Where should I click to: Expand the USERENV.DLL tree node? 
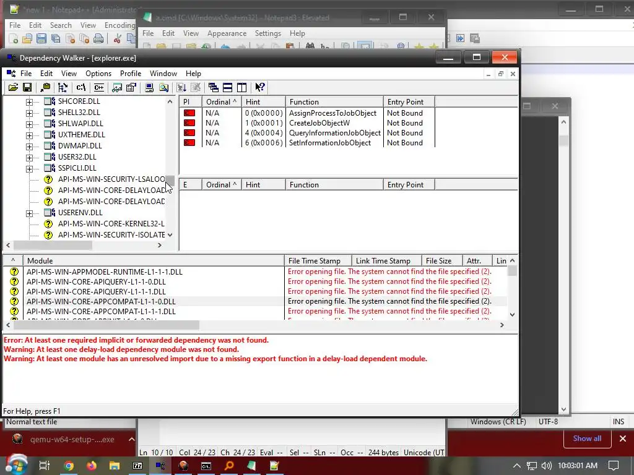[29, 213]
